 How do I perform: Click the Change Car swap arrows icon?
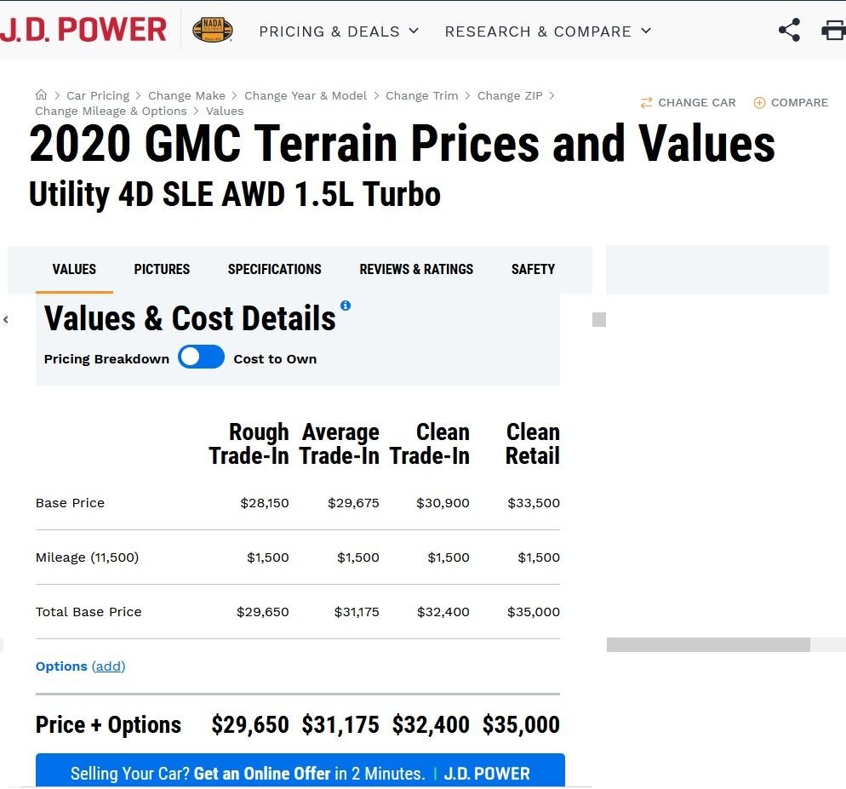coord(646,102)
